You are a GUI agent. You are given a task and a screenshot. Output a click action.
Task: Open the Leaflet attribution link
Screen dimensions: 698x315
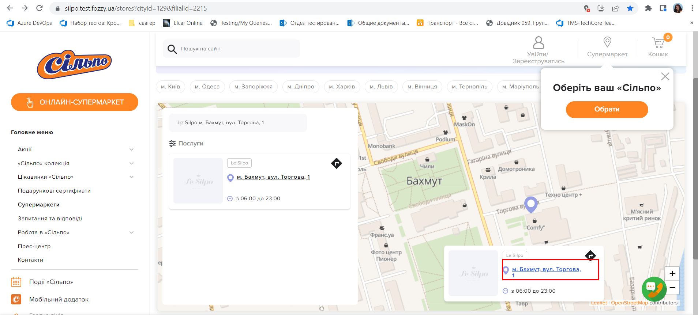pyautogui.click(x=599, y=303)
